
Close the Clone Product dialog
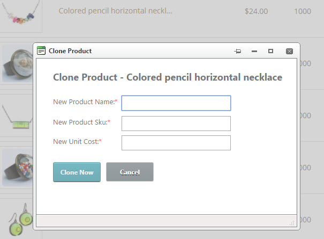(x=289, y=51)
